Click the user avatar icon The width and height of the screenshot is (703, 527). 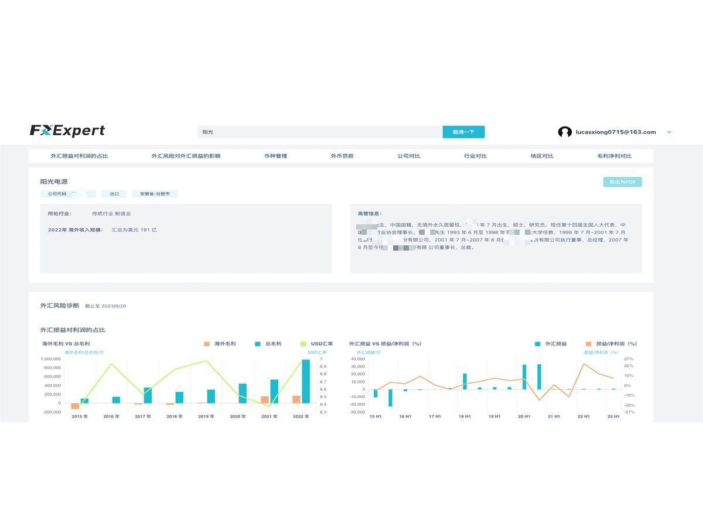pos(565,132)
